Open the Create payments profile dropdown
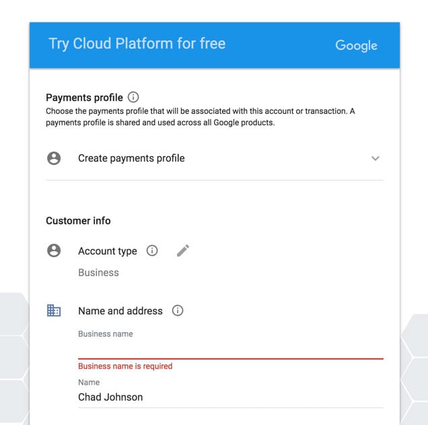 point(215,158)
